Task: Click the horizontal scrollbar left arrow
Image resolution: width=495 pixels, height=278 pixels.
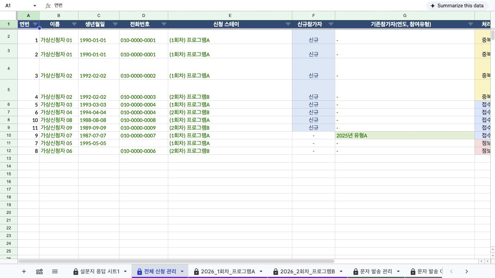Action: click(x=481, y=261)
